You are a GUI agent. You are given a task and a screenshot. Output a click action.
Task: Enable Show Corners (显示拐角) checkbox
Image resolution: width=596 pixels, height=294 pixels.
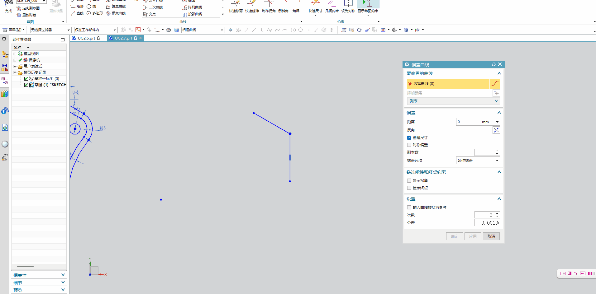coord(409,180)
